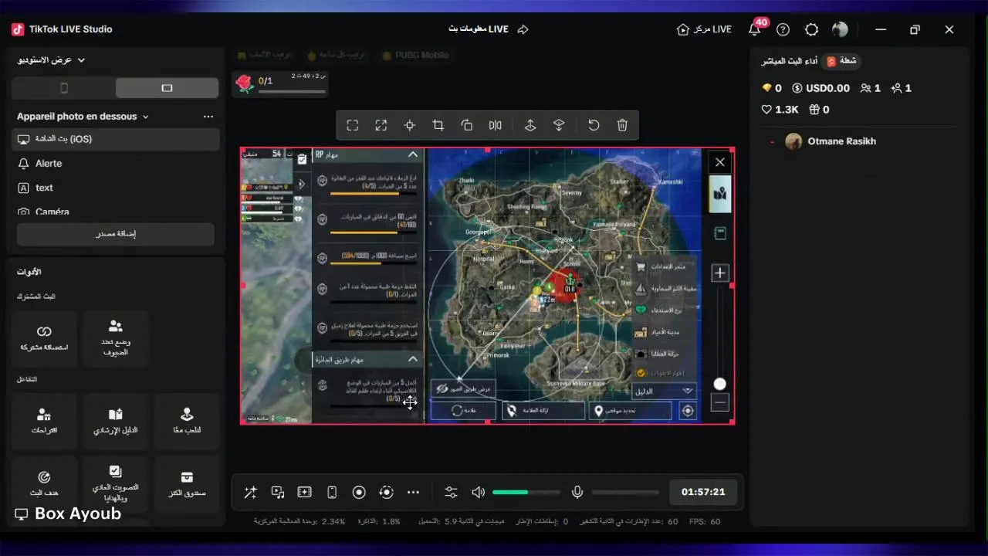The image size is (988, 556).
Task: Click the record circle icon
Action: click(x=359, y=492)
